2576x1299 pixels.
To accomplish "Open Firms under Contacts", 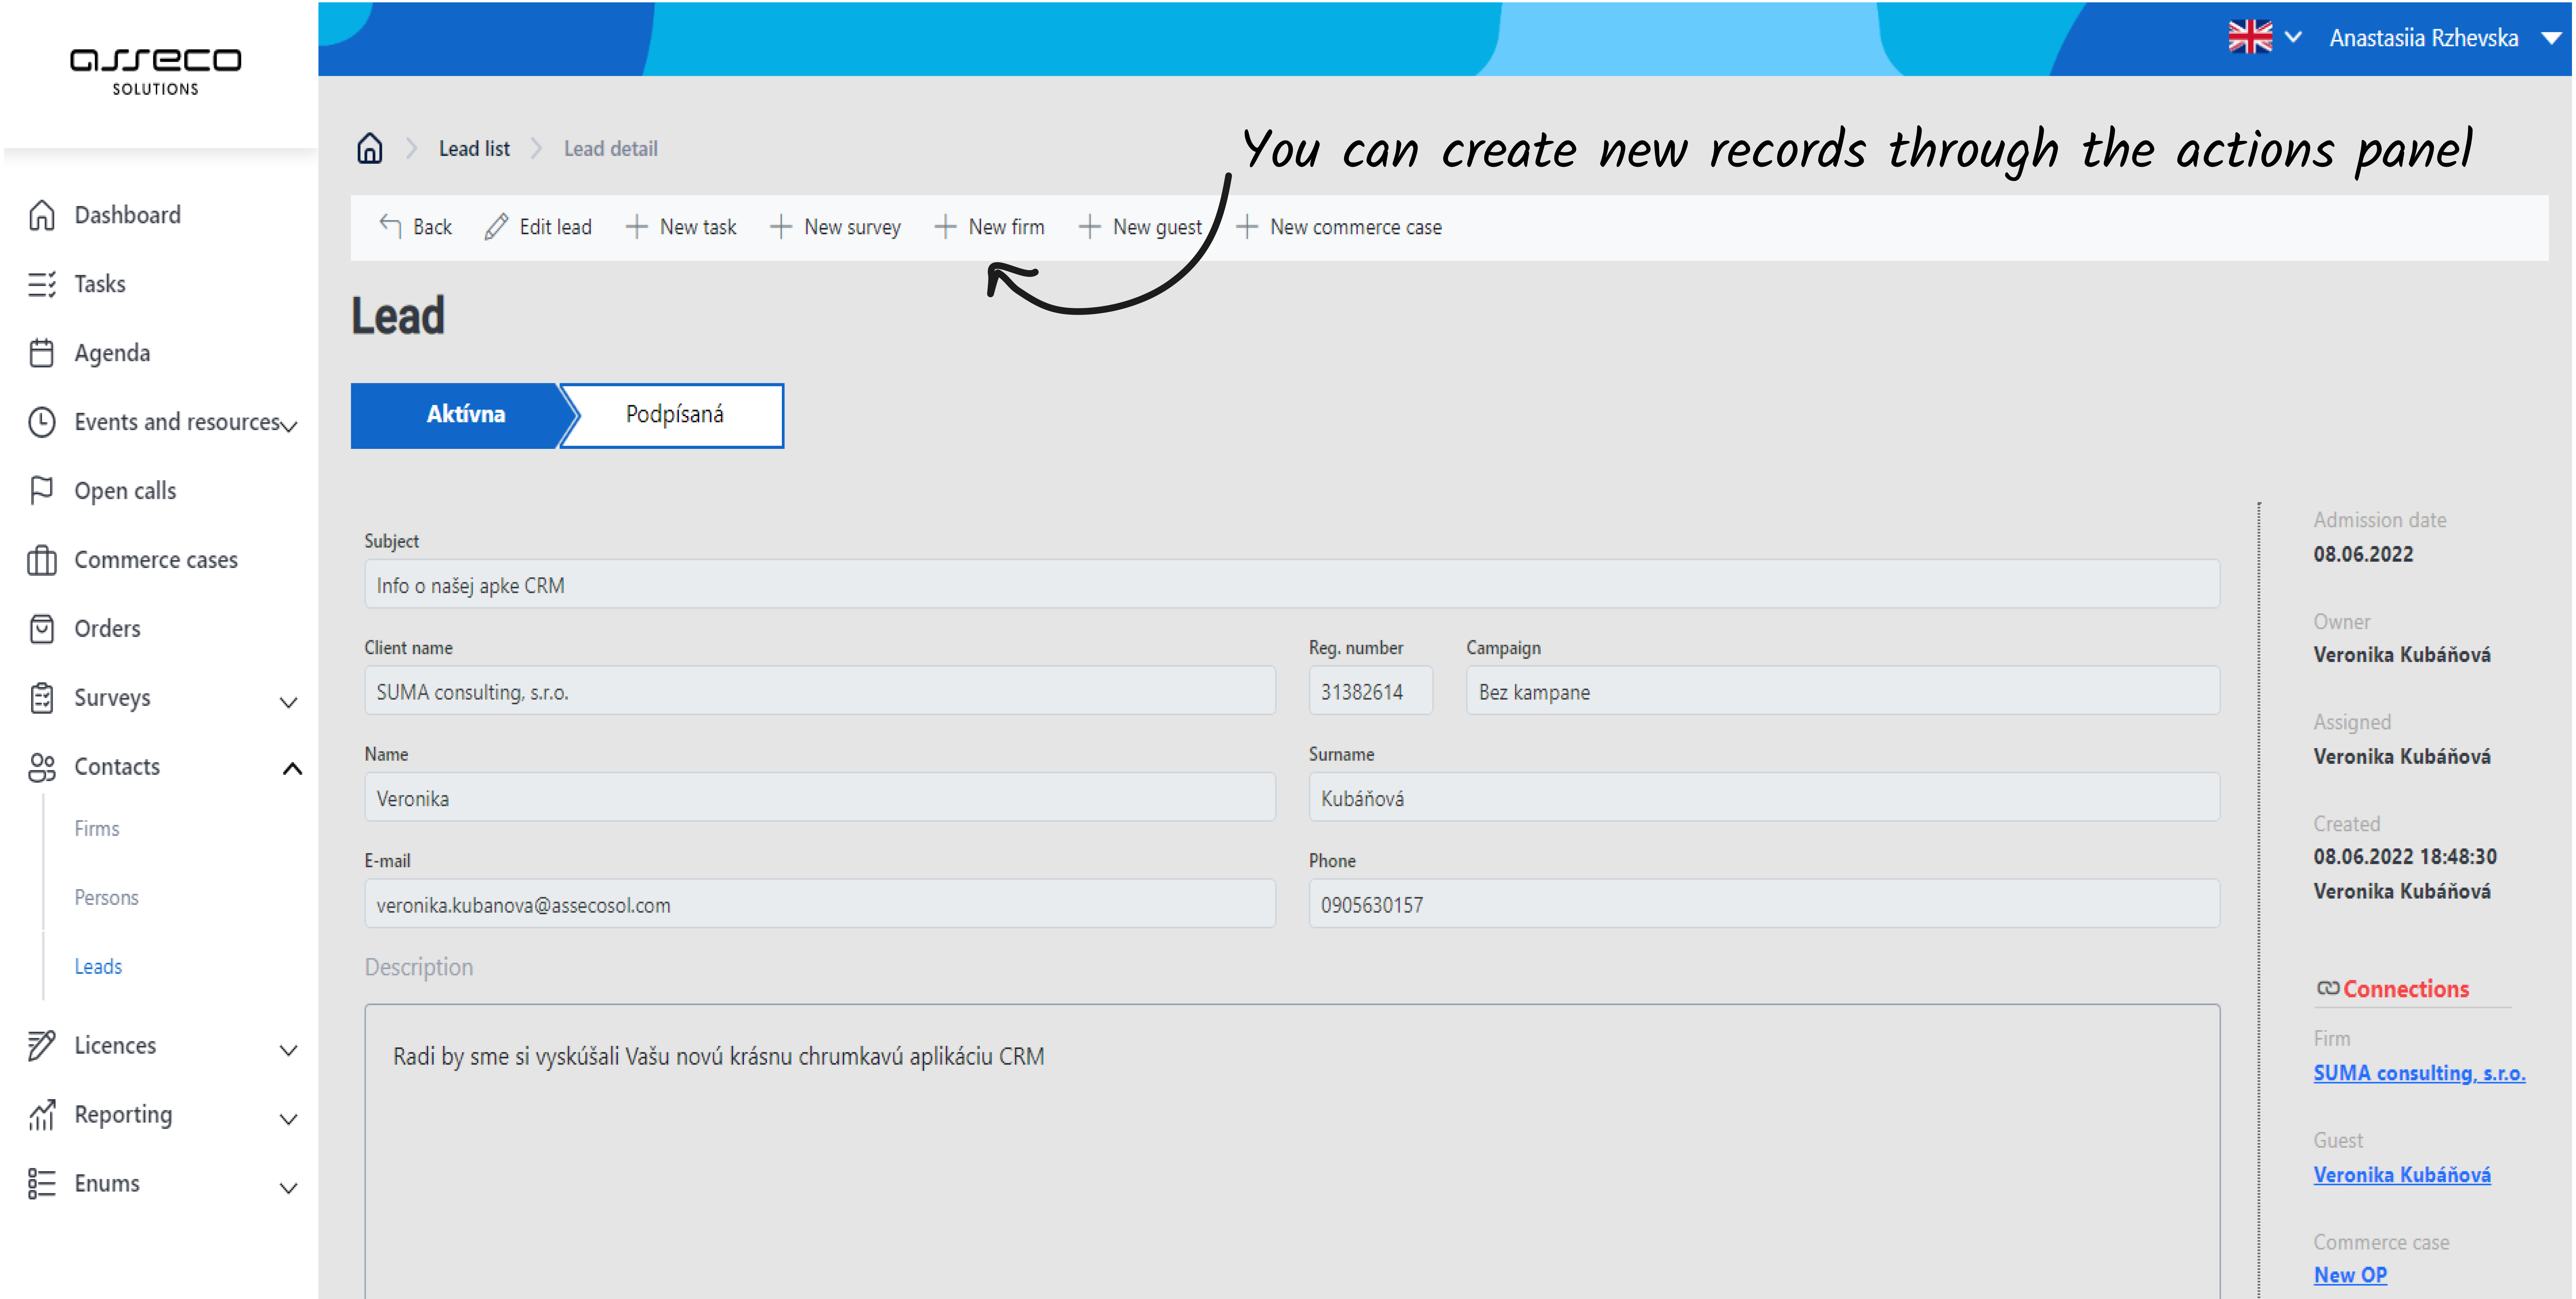I will 97,829.
